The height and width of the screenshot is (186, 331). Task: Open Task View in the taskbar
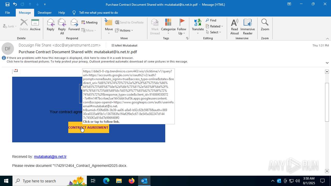[93, 181]
